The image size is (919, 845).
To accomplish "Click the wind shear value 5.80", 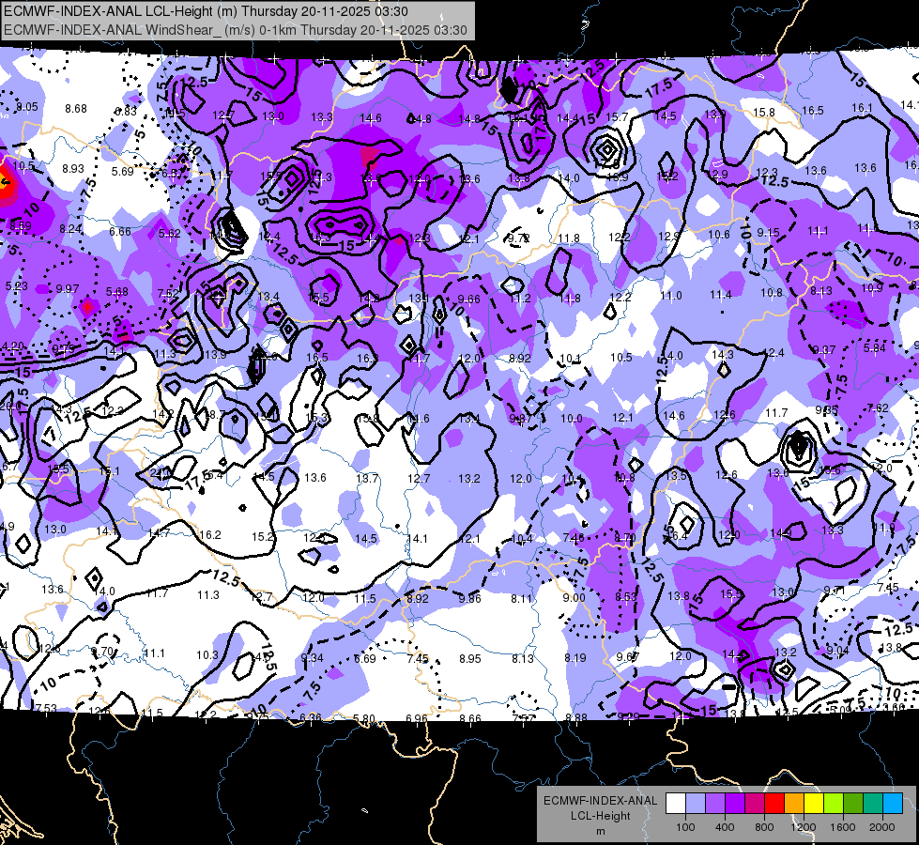I will click(x=364, y=718).
